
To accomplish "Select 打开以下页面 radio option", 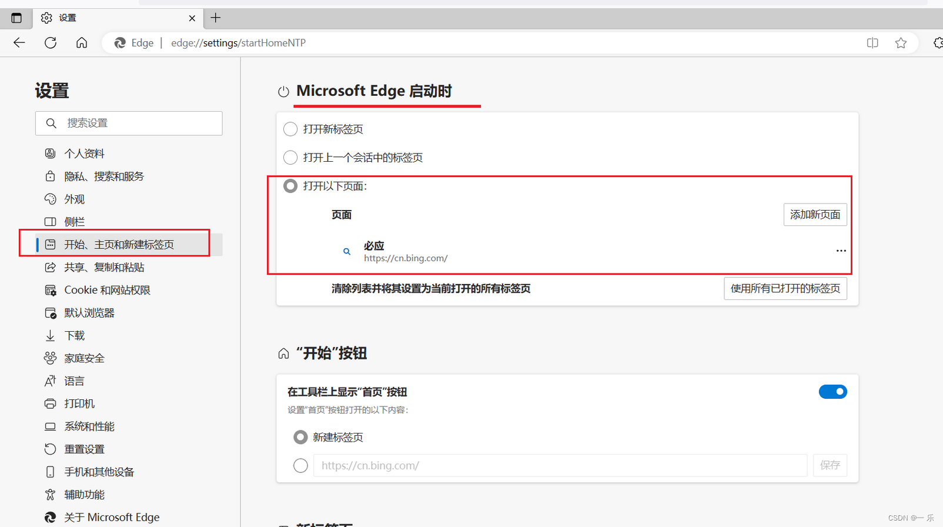I will [290, 186].
